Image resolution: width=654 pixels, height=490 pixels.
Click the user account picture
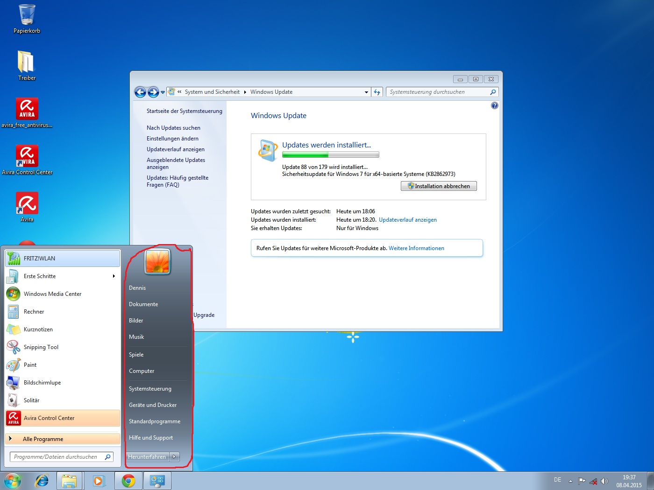click(157, 261)
